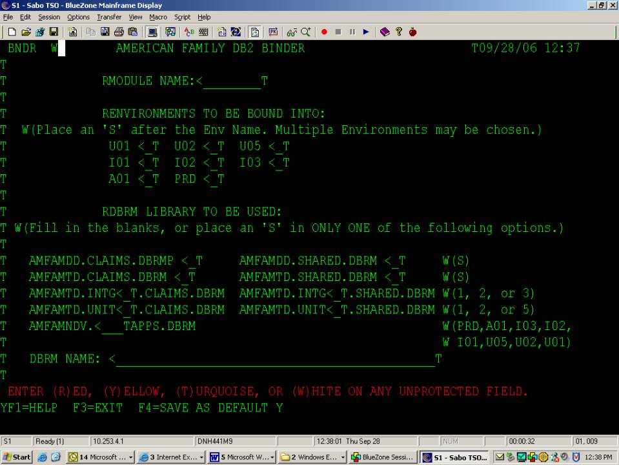
Task: Expand the 14 Microsoft taskbar group
Action: (100, 457)
